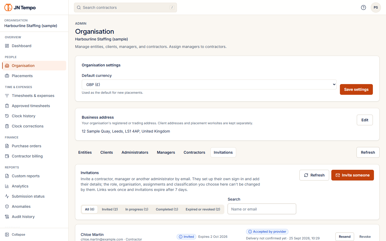Switch to the Managers tab
This screenshot has height=241, width=386.
[166, 152]
